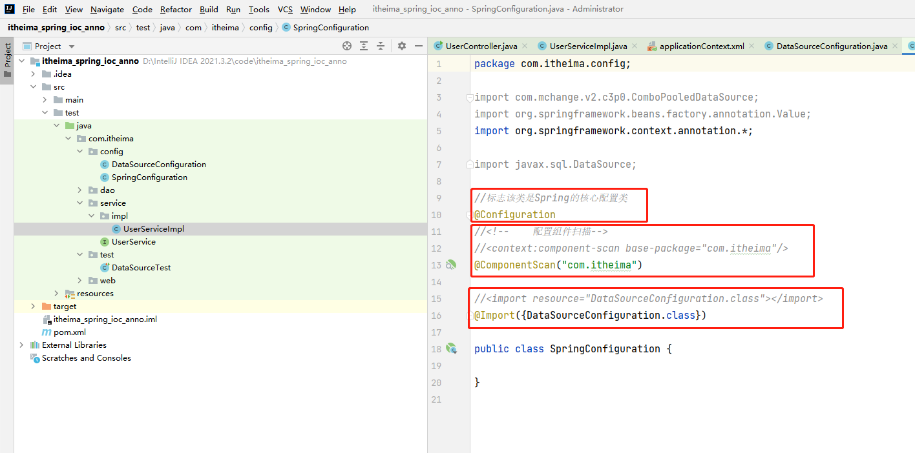Close the UserController.java tab

point(525,46)
